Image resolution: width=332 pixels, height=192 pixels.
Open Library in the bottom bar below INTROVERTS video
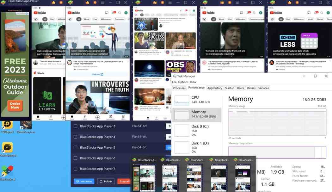(123, 117)
